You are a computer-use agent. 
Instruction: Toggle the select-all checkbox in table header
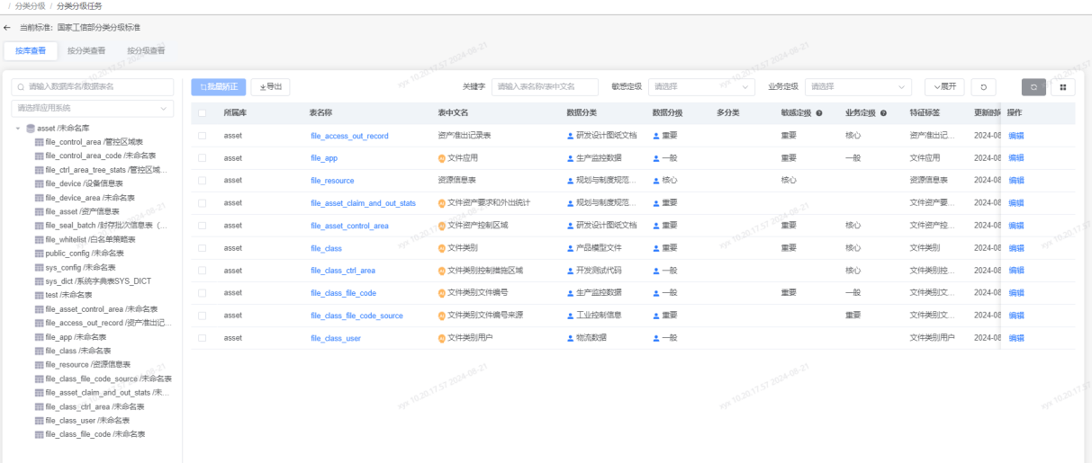(202, 113)
